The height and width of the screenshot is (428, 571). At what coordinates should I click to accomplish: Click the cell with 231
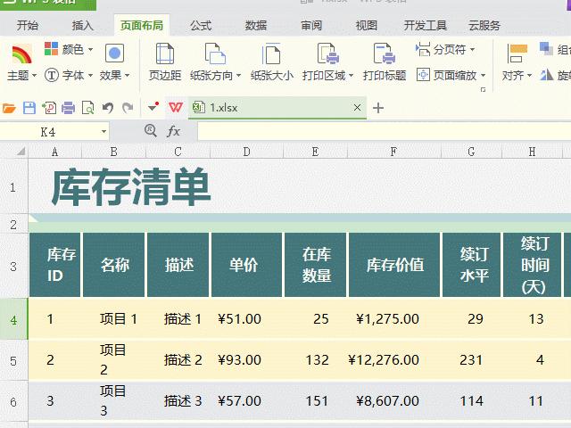coord(471,360)
